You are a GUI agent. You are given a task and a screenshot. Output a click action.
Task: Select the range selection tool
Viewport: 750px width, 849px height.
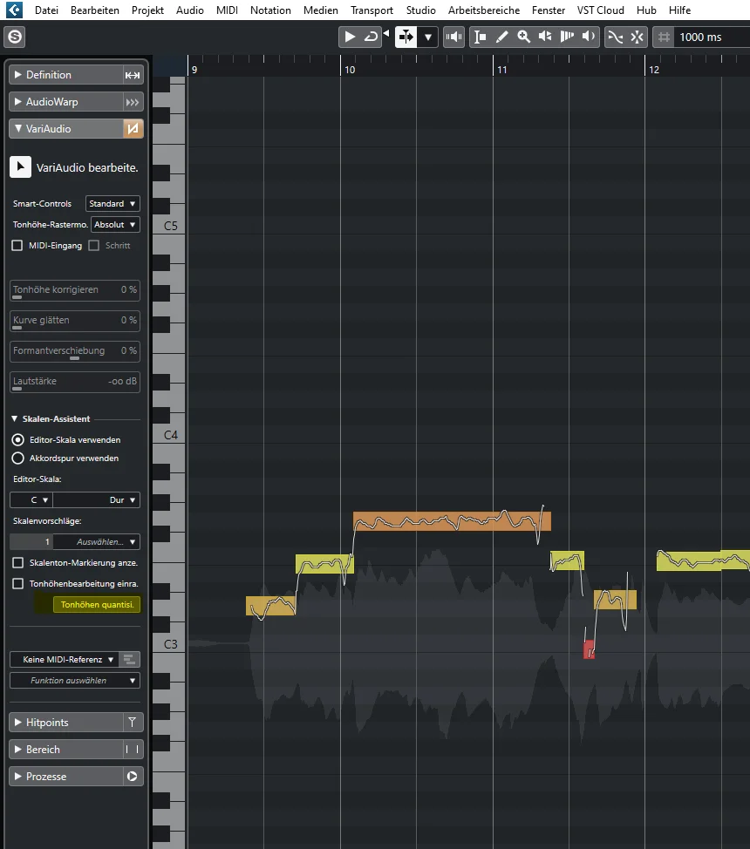click(x=481, y=37)
